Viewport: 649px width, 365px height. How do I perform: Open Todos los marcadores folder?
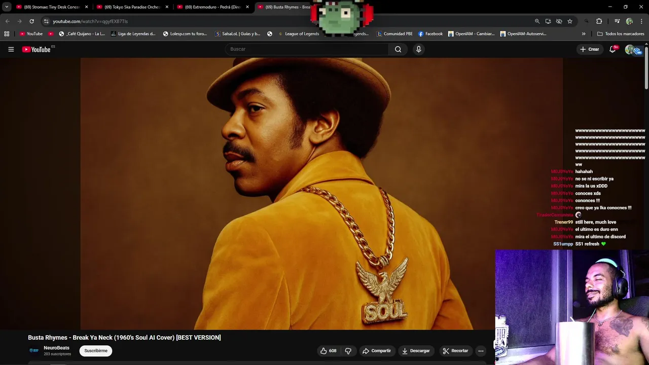[621, 34]
